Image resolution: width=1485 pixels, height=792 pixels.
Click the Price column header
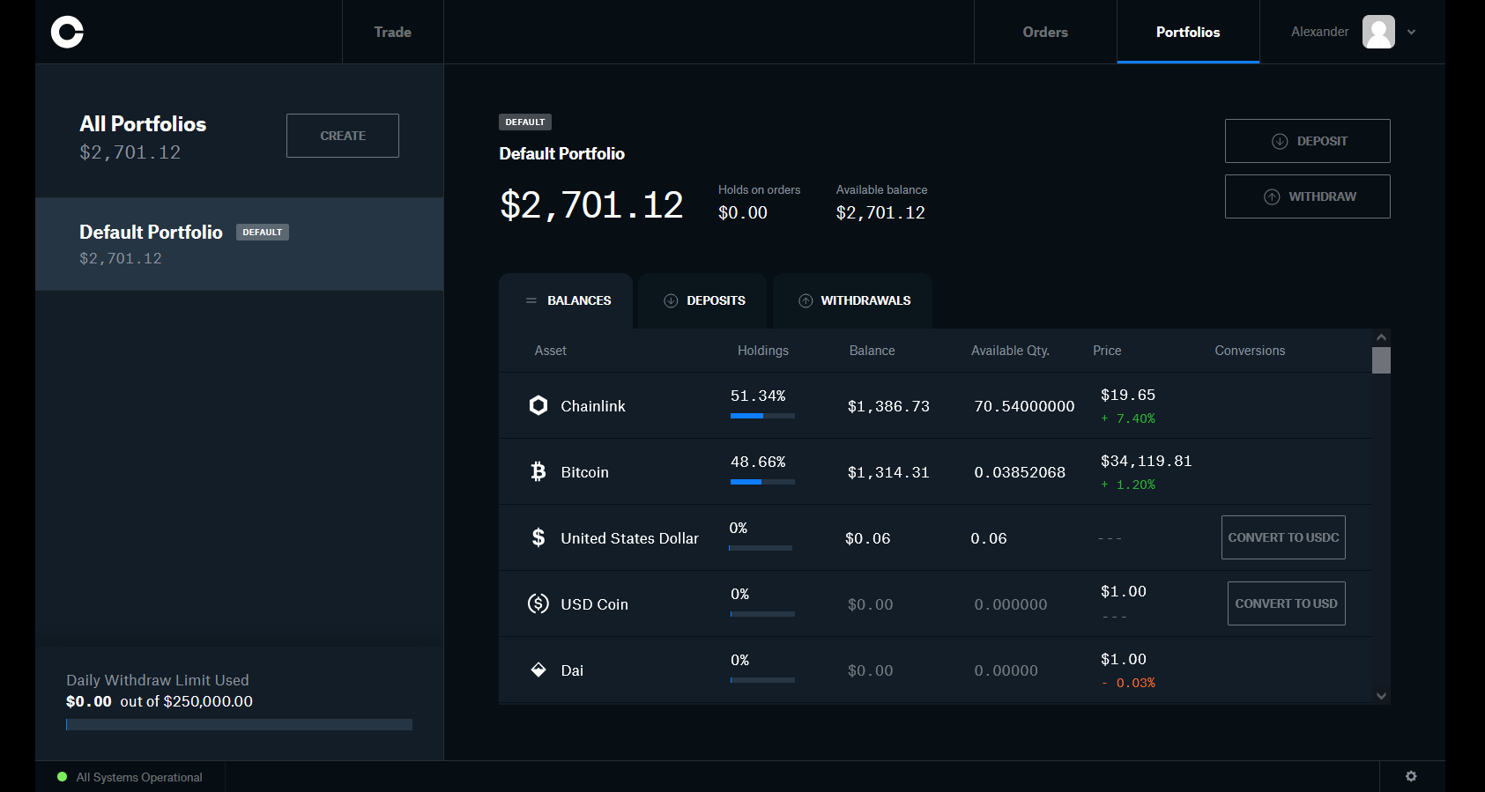click(1107, 351)
